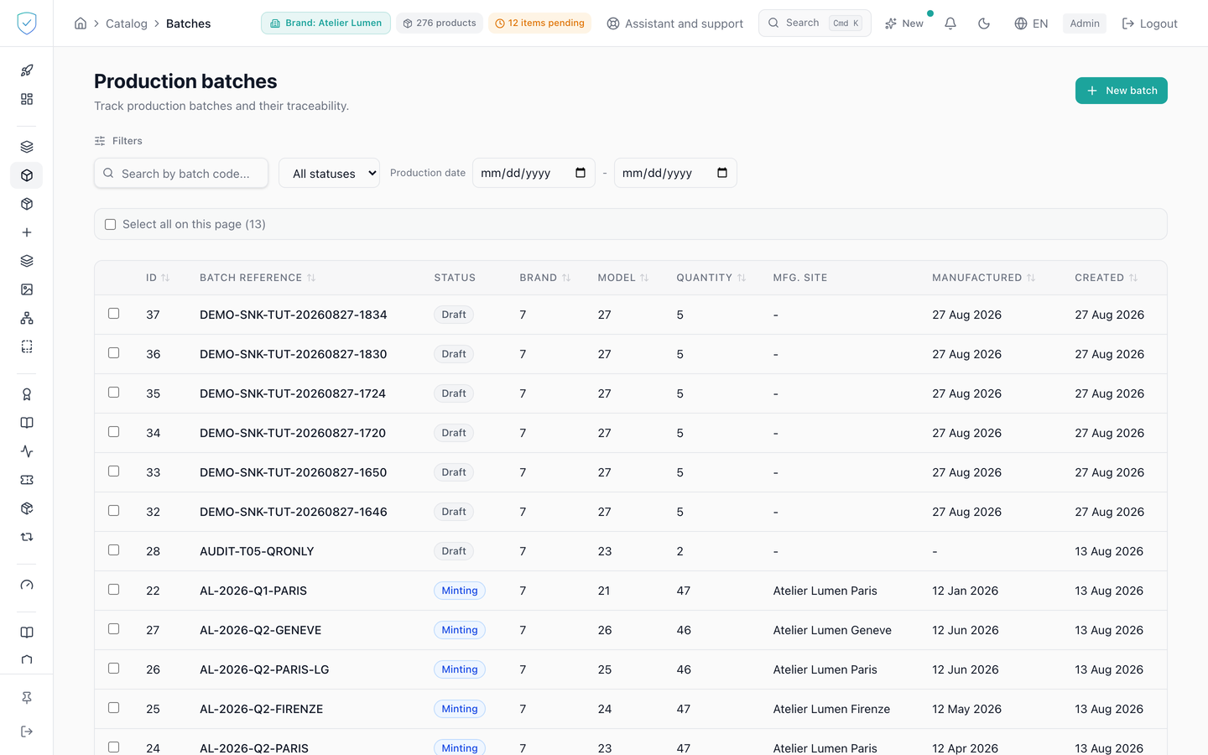
Task: Toggle dark mode moon icon
Action: tap(984, 23)
